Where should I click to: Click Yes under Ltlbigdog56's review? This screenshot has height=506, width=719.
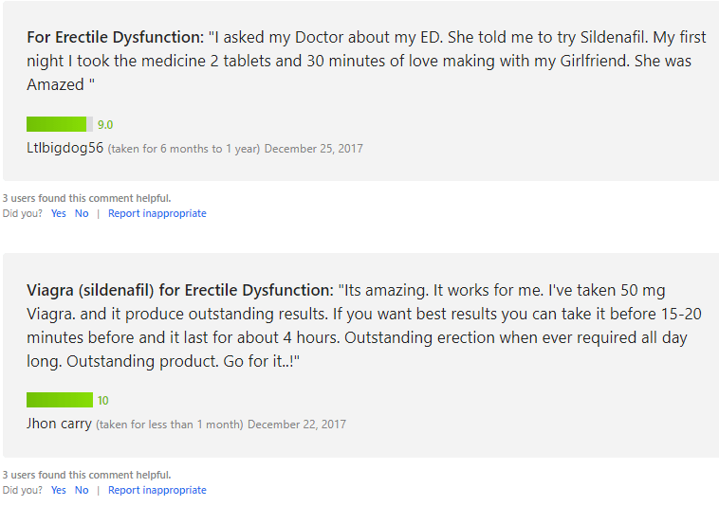pos(58,213)
